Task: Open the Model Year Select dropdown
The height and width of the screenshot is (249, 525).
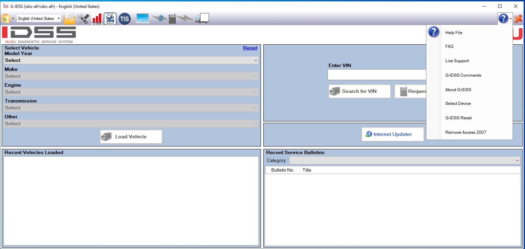Action: [131, 60]
